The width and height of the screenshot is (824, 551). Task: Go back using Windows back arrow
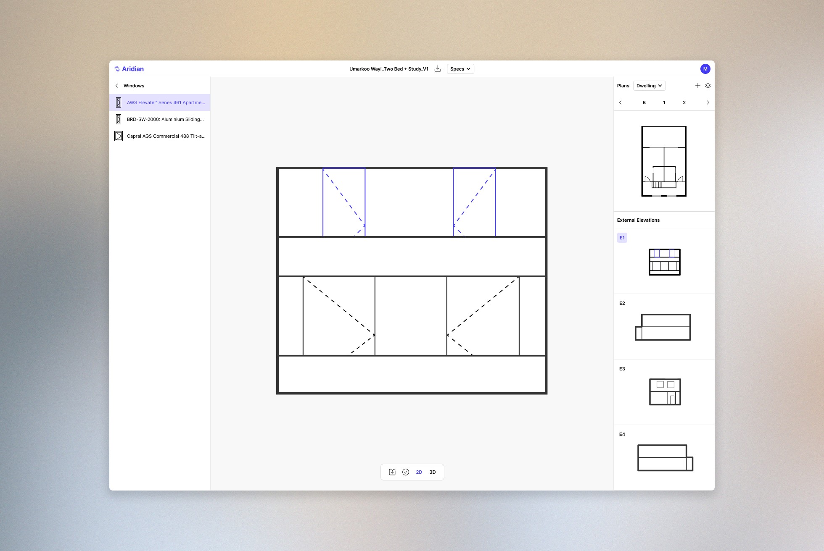pyautogui.click(x=117, y=86)
